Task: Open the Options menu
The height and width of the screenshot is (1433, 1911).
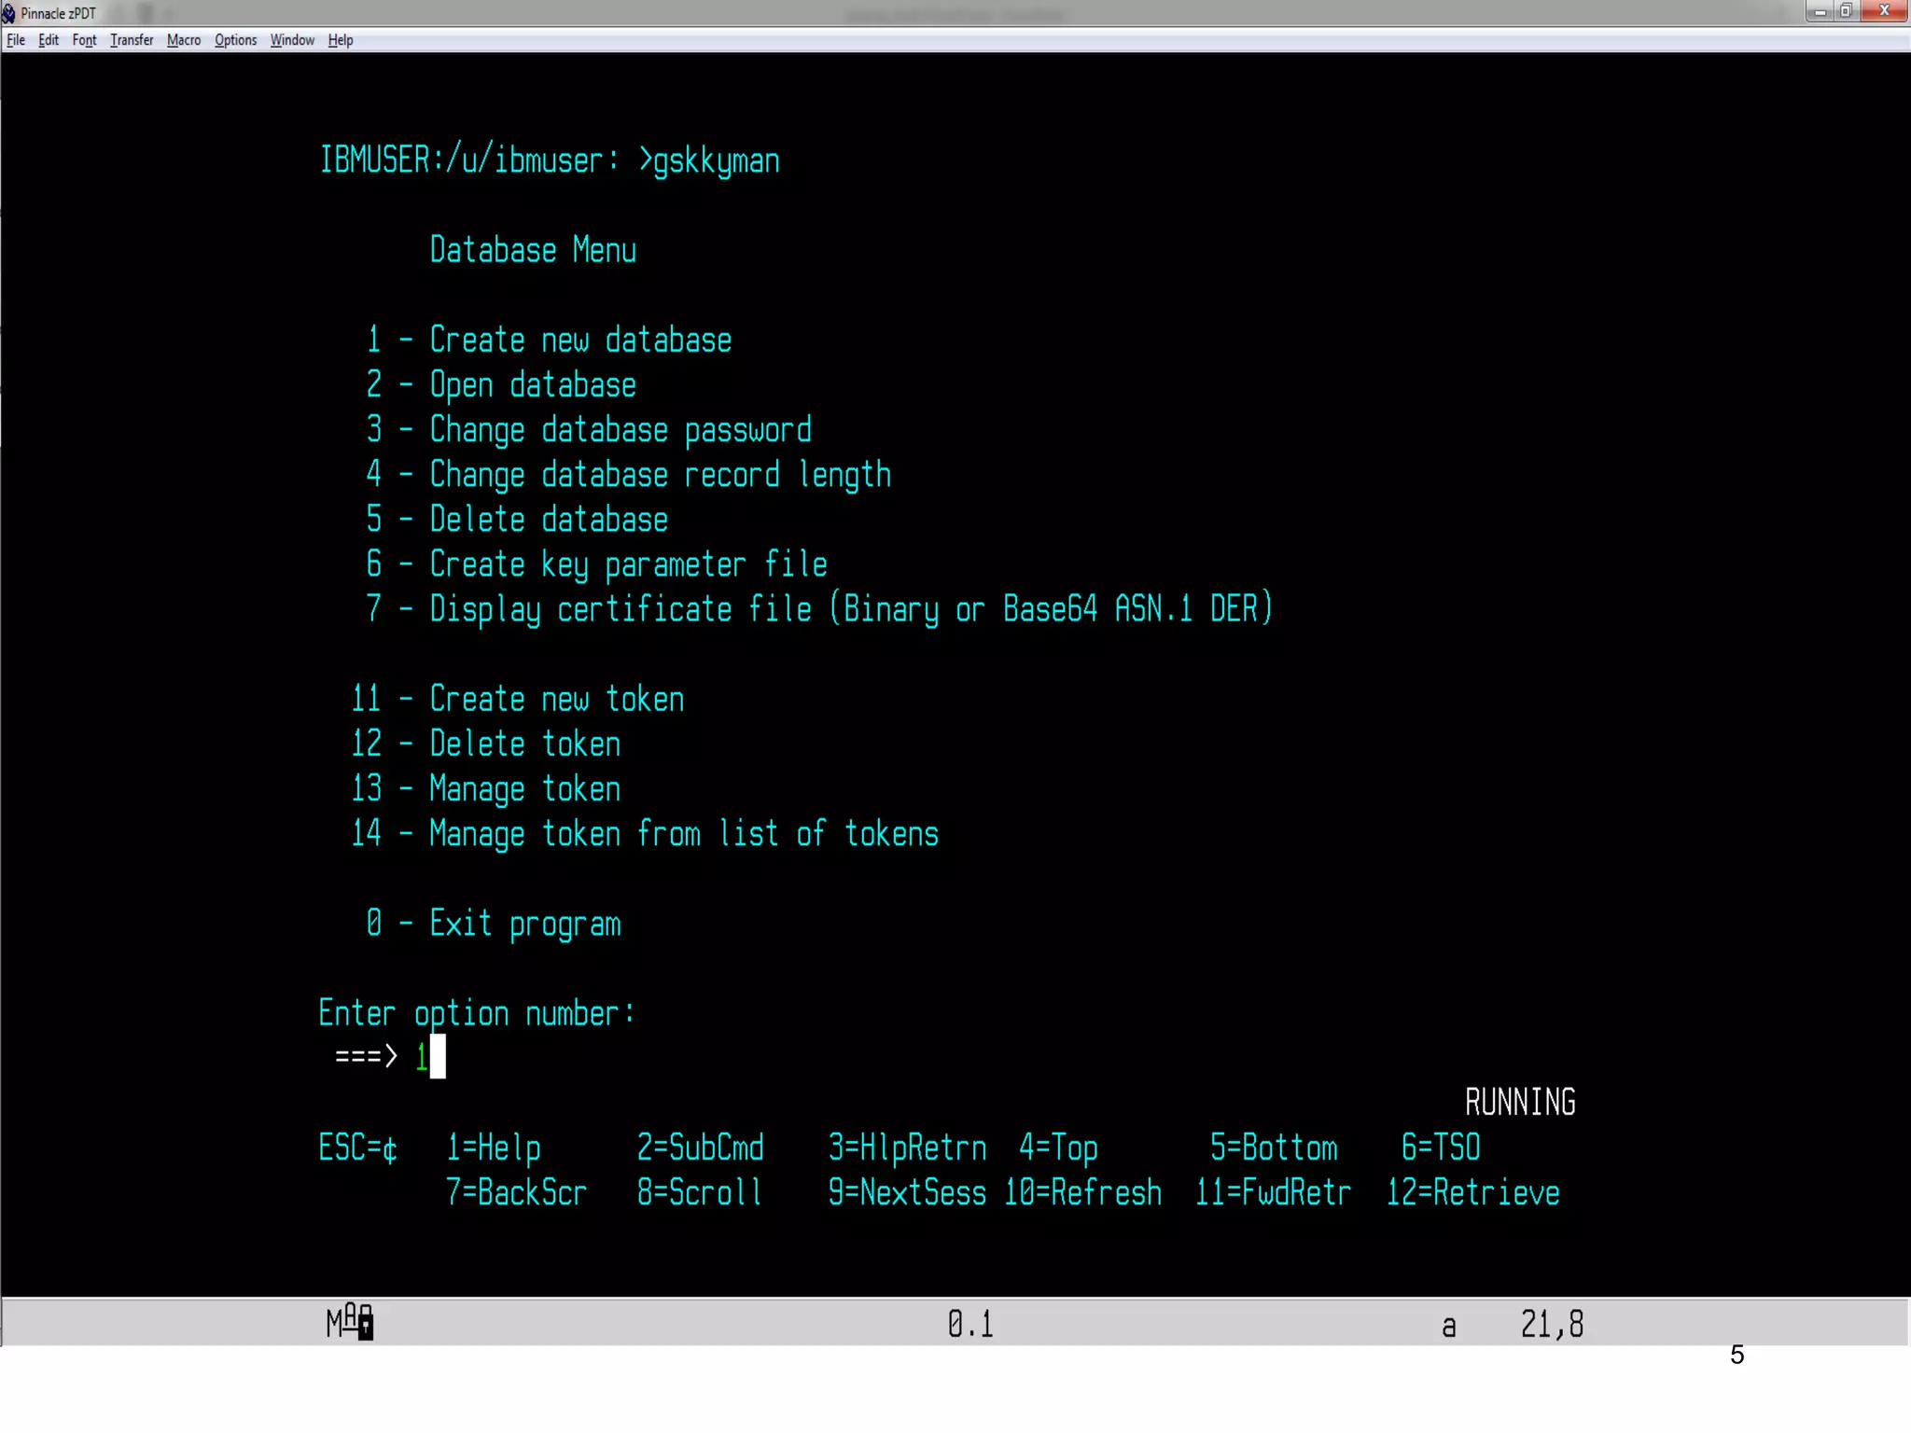Action: pyautogui.click(x=235, y=40)
